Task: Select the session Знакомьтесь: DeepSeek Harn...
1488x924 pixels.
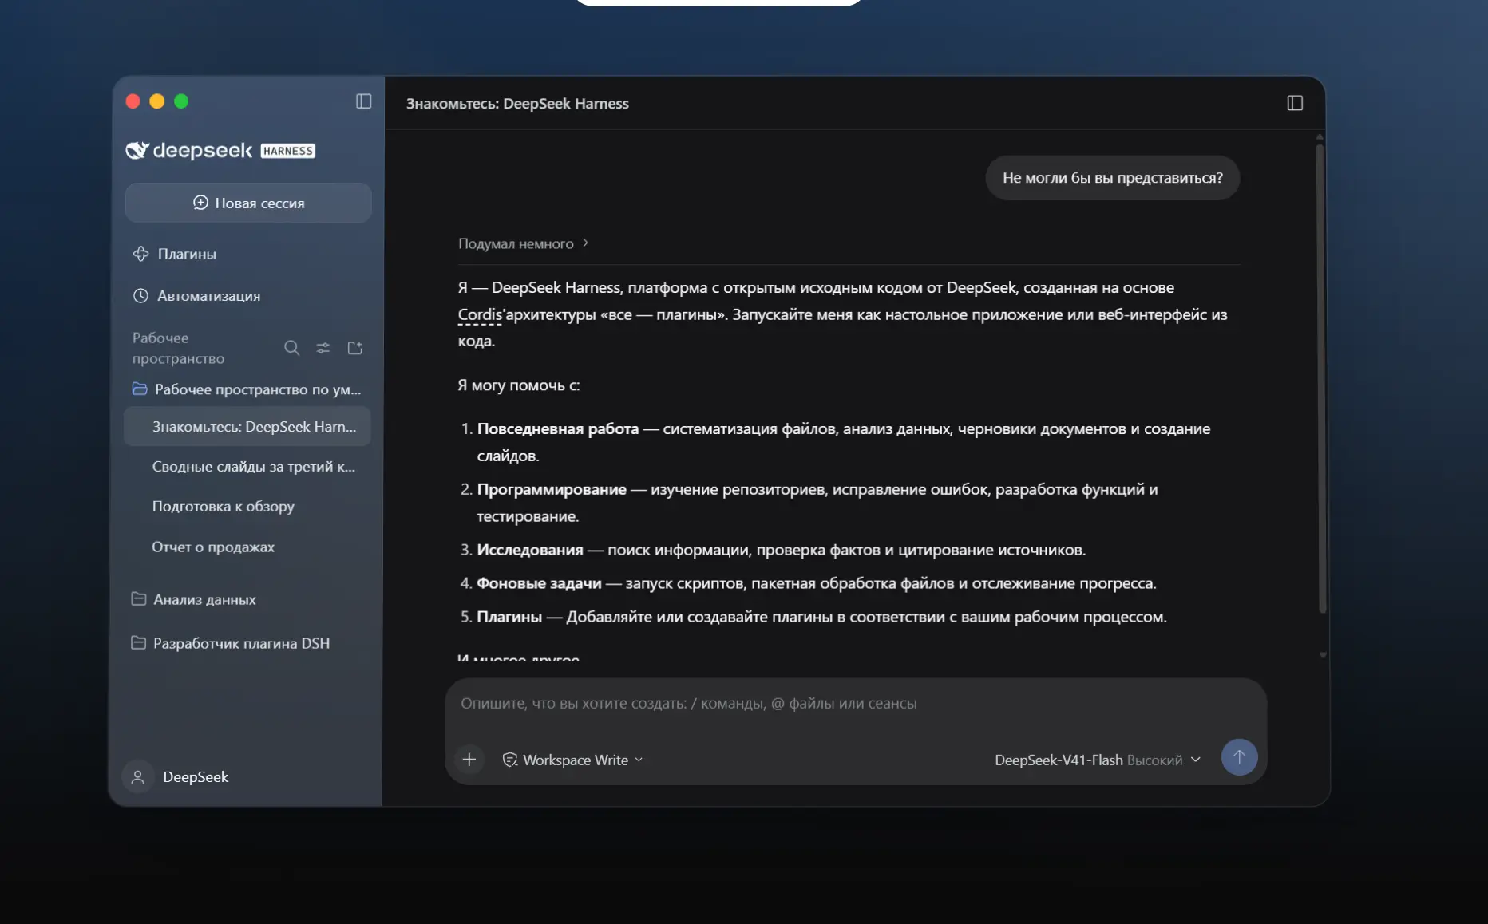Action: coord(248,427)
